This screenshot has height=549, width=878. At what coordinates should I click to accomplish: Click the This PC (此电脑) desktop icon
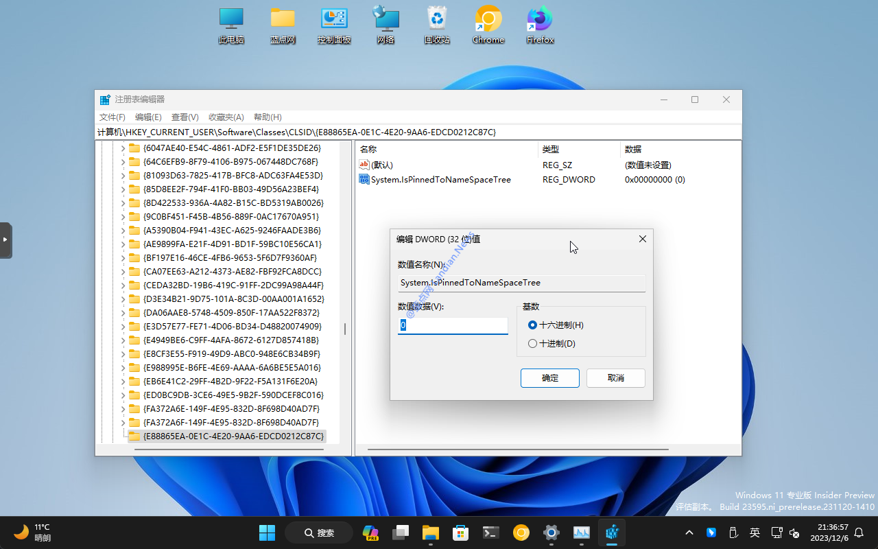click(231, 19)
